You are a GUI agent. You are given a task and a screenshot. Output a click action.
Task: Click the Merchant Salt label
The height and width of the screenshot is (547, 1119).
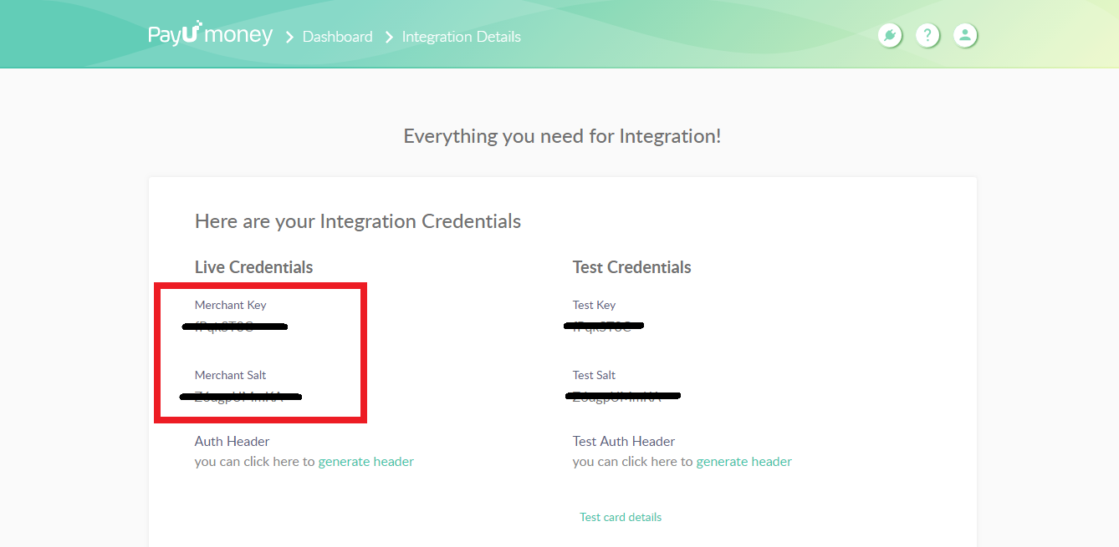click(230, 375)
